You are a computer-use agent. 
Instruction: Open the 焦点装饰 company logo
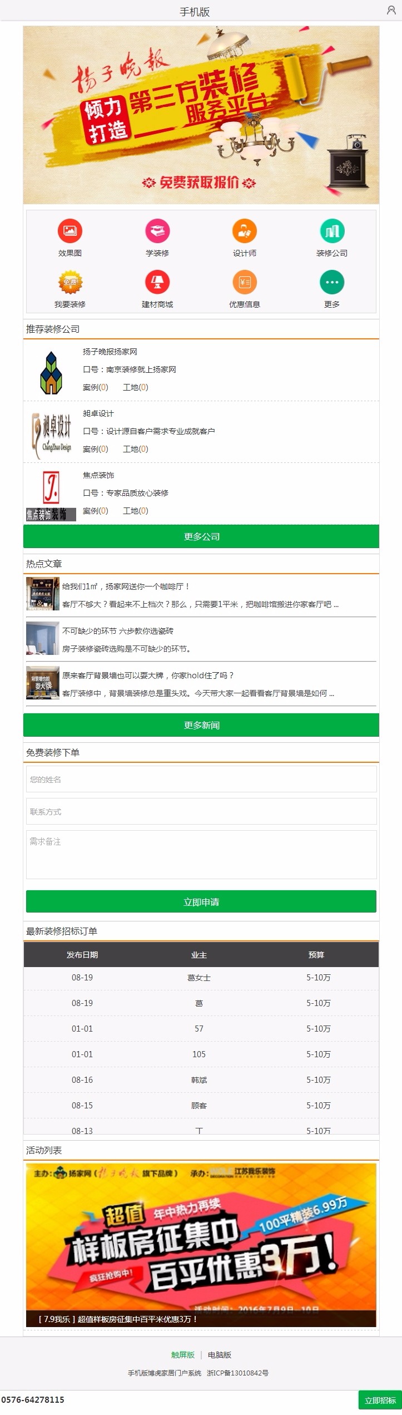[x=51, y=496]
